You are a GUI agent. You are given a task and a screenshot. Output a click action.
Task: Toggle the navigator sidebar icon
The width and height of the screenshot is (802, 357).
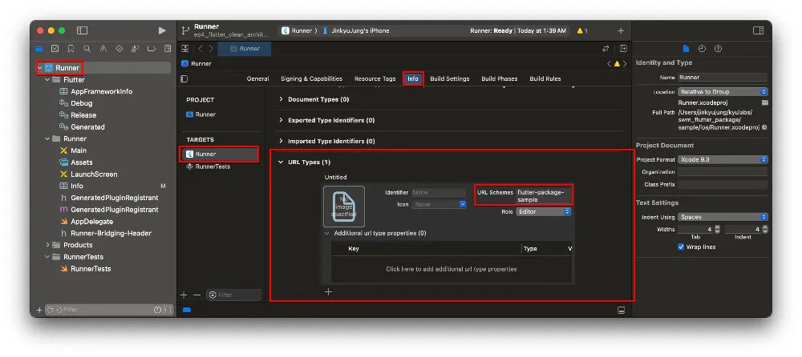(x=82, y=30)
